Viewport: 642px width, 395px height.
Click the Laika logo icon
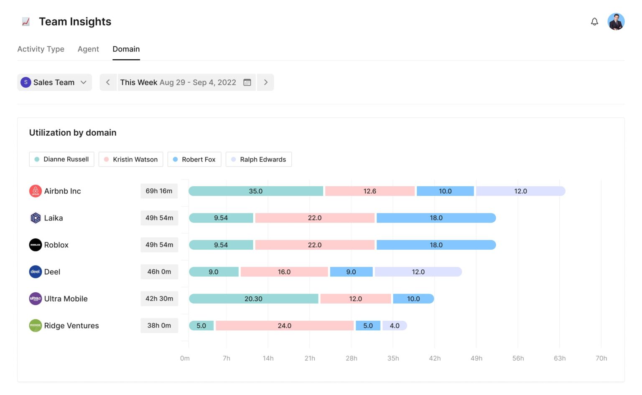click(x=36, y=218)
